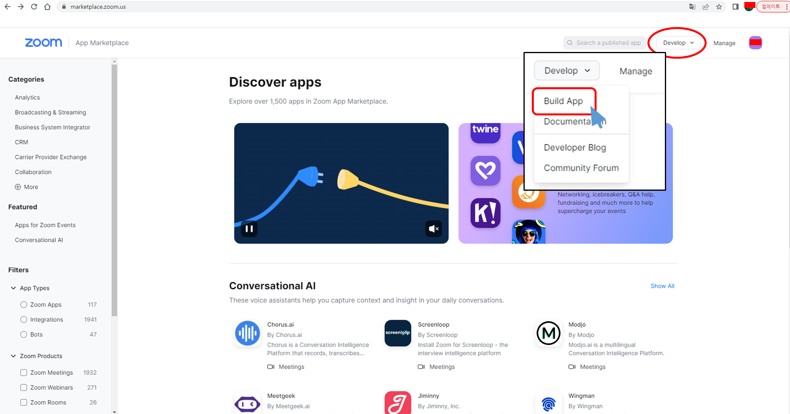Open Carrier Provider Exchange category
This screenshot has height=414, width=790.
[x=51, y=157]
